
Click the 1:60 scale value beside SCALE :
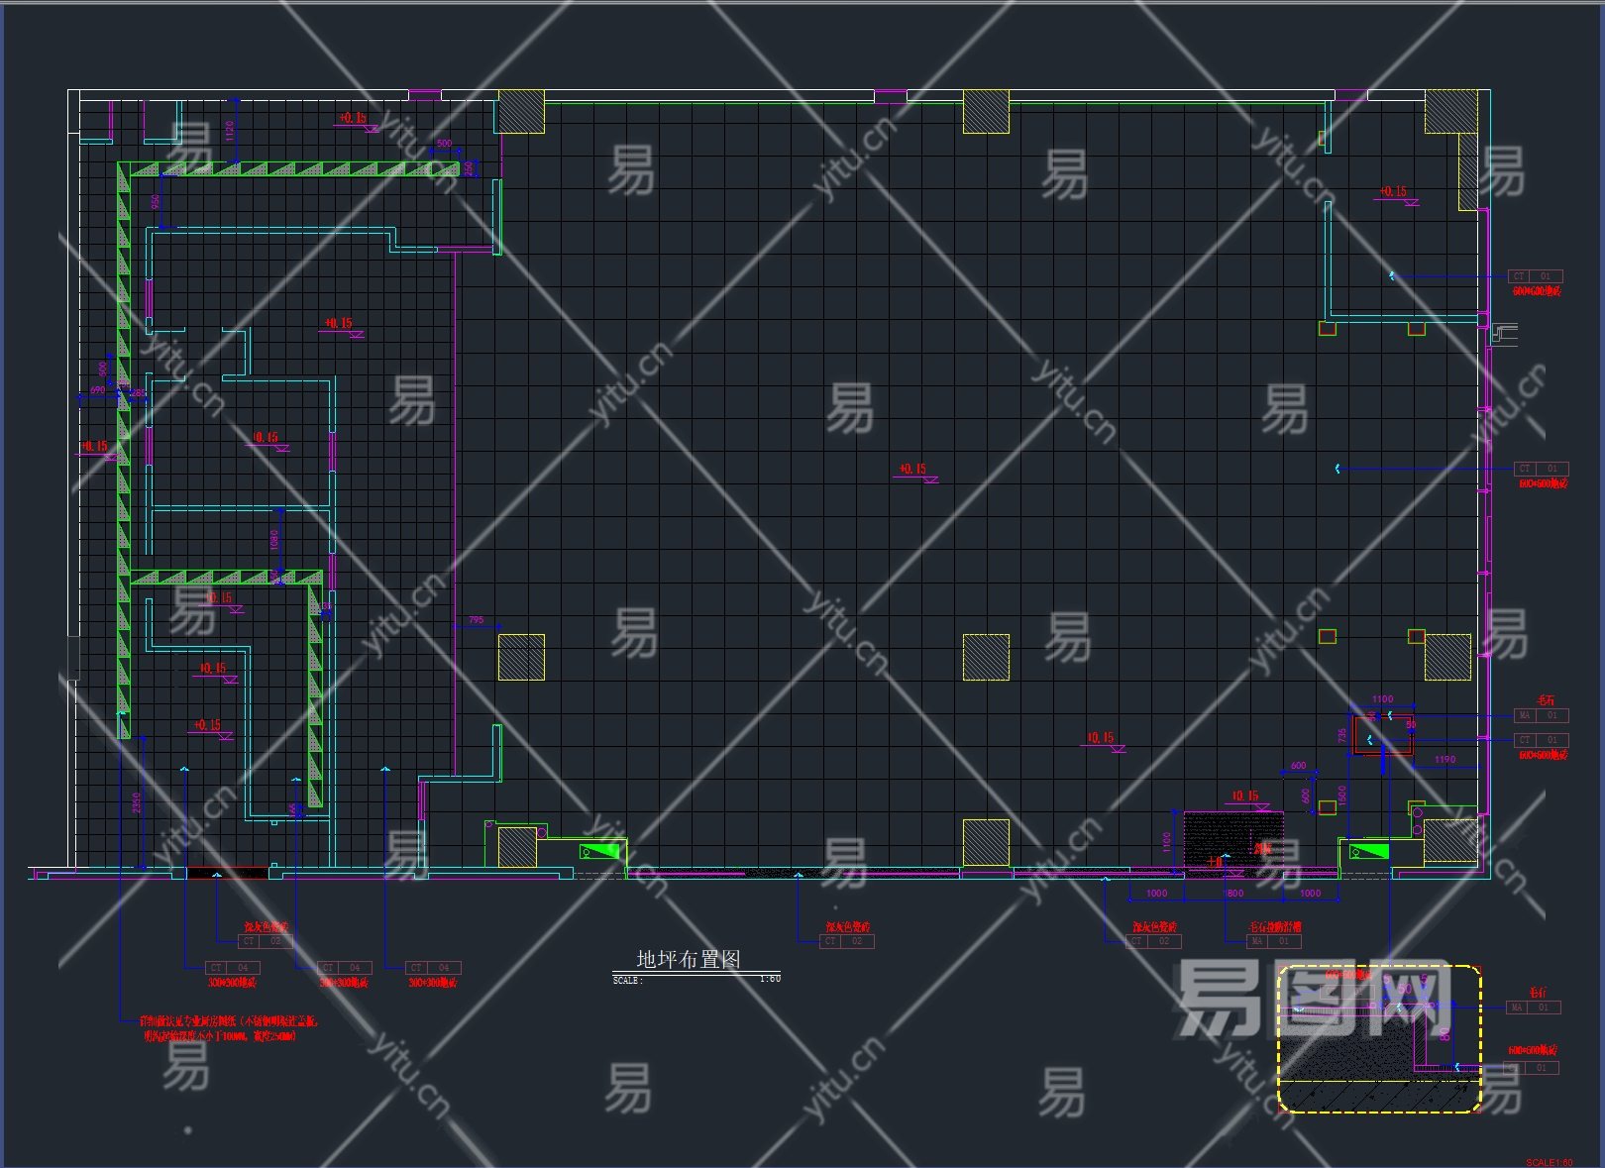(770, 979)
